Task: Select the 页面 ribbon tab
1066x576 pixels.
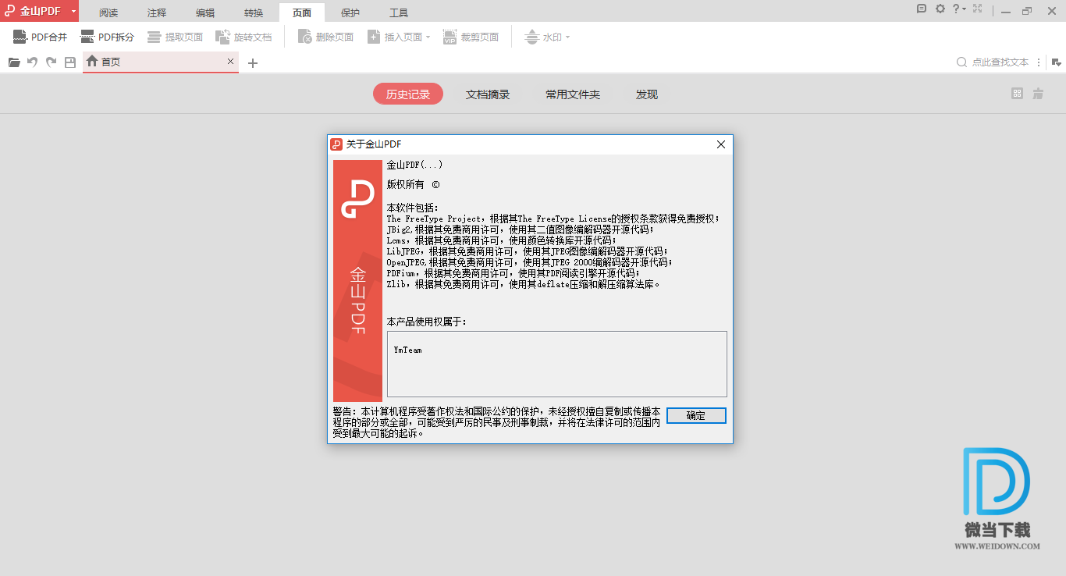Action: pyautogui.click(x=302, y=13)
